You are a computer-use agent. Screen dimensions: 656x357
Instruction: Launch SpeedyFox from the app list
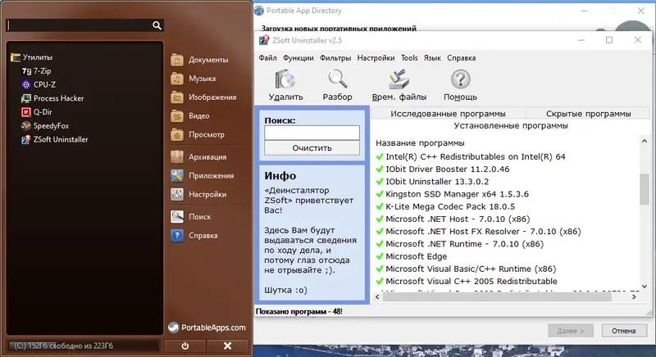coord(45,125)
